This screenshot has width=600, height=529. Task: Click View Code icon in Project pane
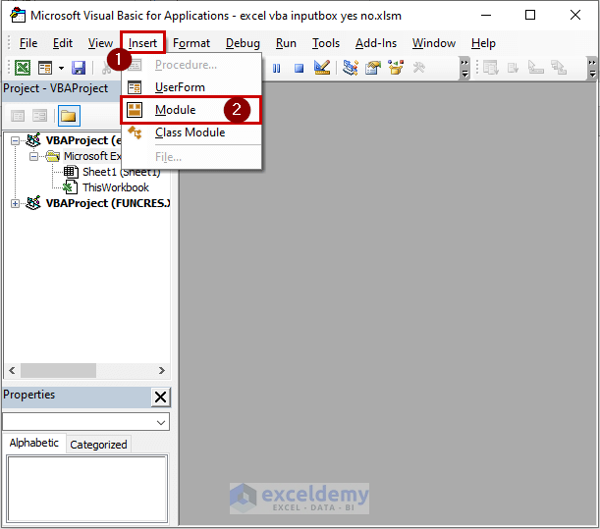pos(18,116)
